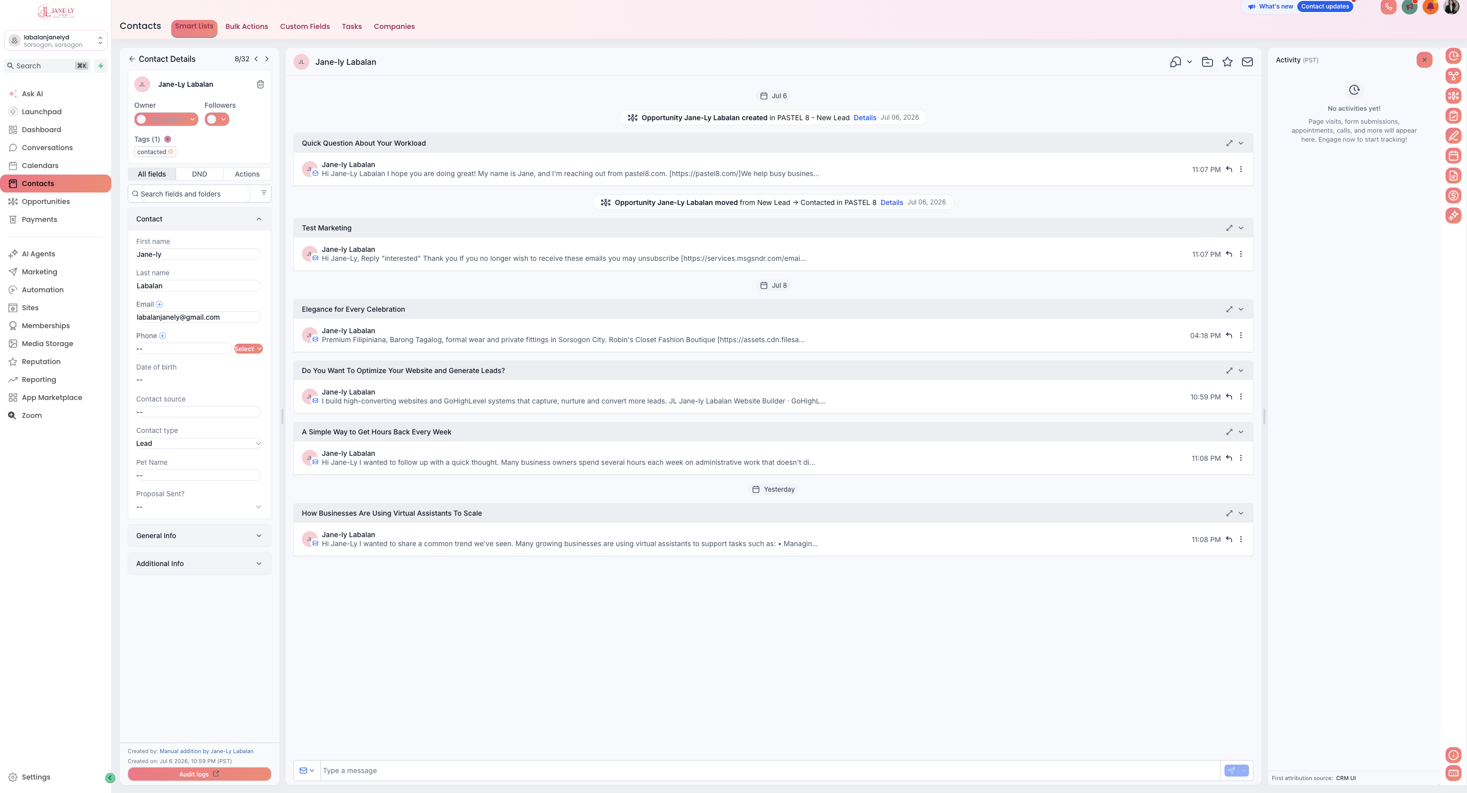Viewport: 1467px width, 793px height.
Task: Open Details link for created opportunity
Action: (864, 118)
